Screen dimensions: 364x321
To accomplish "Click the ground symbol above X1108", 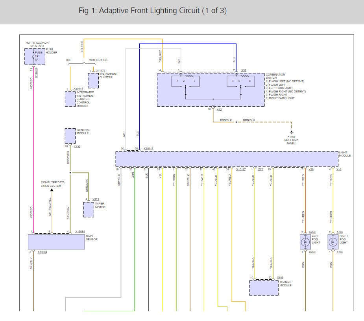I will coord(292,133).
